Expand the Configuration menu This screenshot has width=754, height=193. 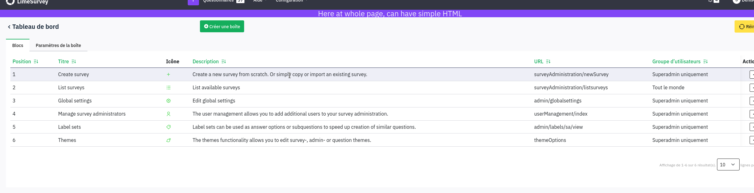[291, 1]
